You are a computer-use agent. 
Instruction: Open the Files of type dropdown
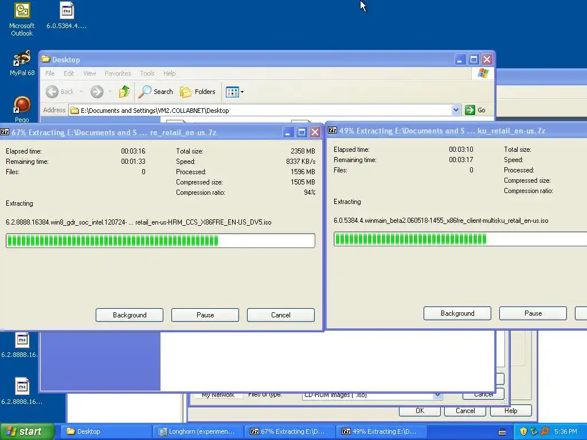(x=437, y=395)
